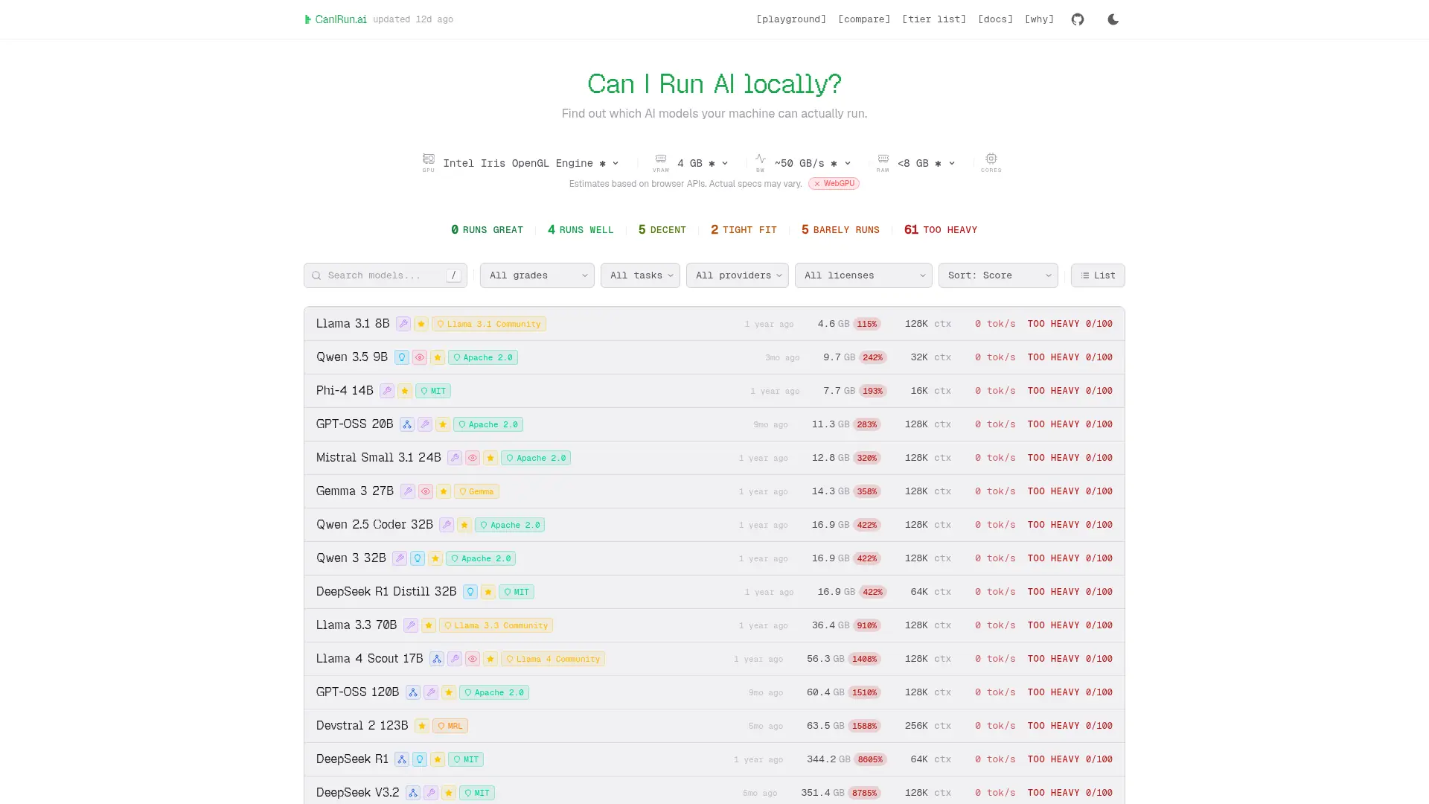Open the All tasks dropdown
This screenshot has height=804, width=1429.
click(x=640, y=275)
